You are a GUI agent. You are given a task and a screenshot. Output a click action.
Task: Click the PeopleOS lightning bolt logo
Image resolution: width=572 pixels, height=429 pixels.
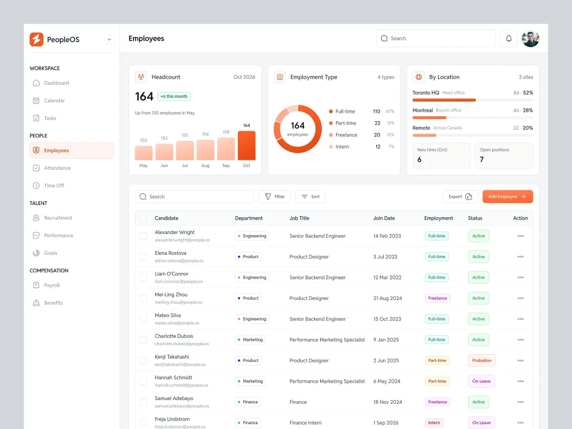pyautogui.click(x=36, y=40)
